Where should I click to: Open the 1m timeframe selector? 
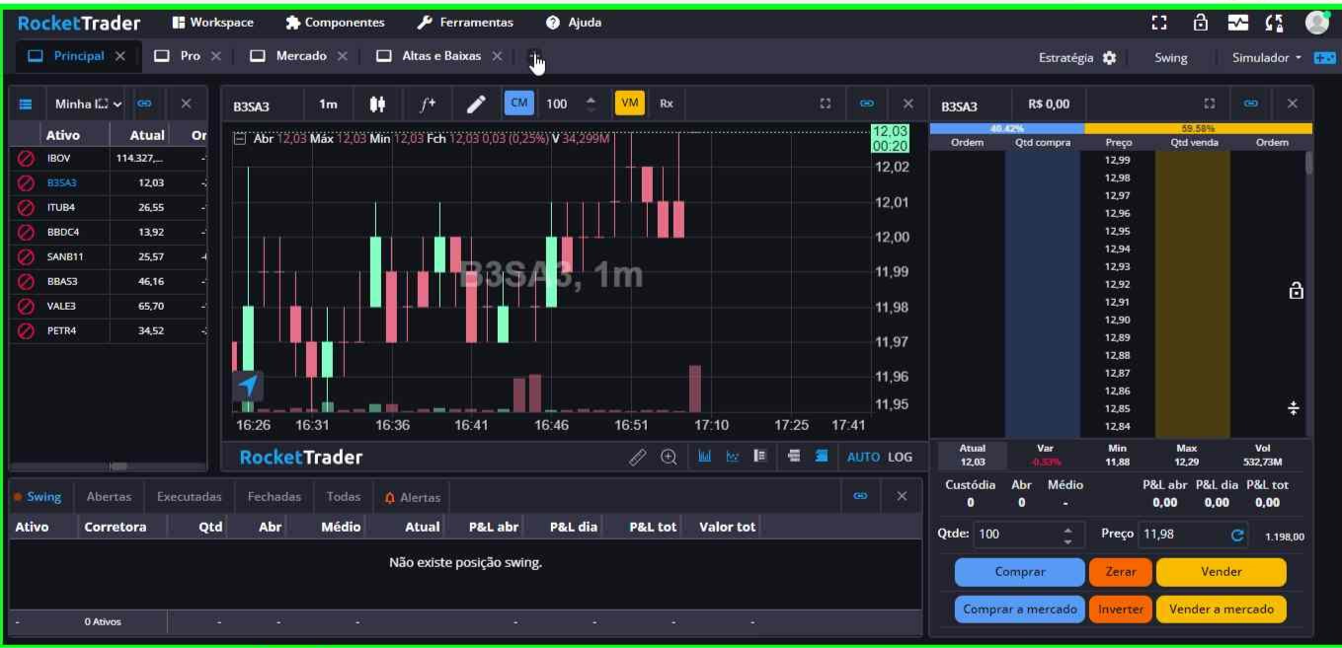click(x=328, y=104)
